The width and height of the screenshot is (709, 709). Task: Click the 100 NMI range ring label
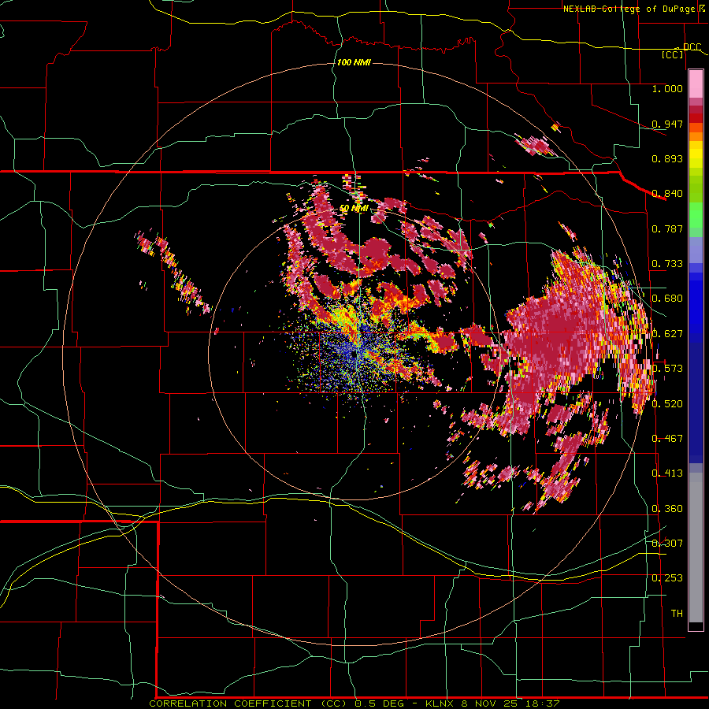[x=354, y=62]
